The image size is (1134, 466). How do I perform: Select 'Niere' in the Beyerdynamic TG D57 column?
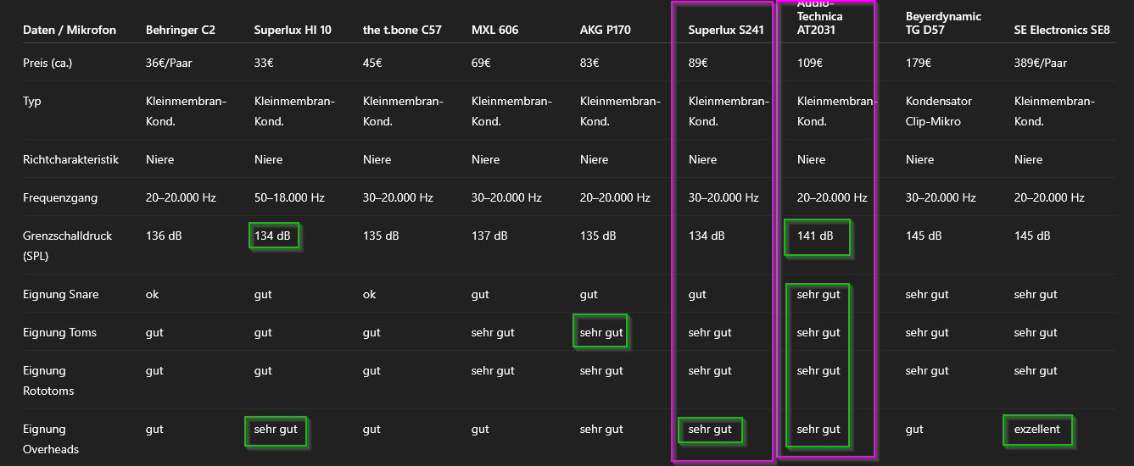pyautogui.click(x=920, y=159)
